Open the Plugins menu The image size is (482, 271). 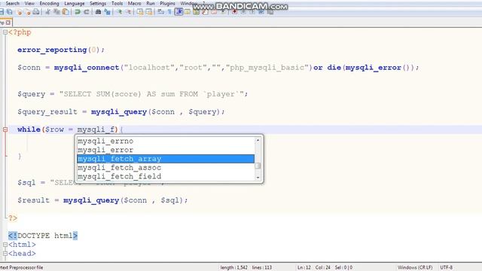[167, 3]
